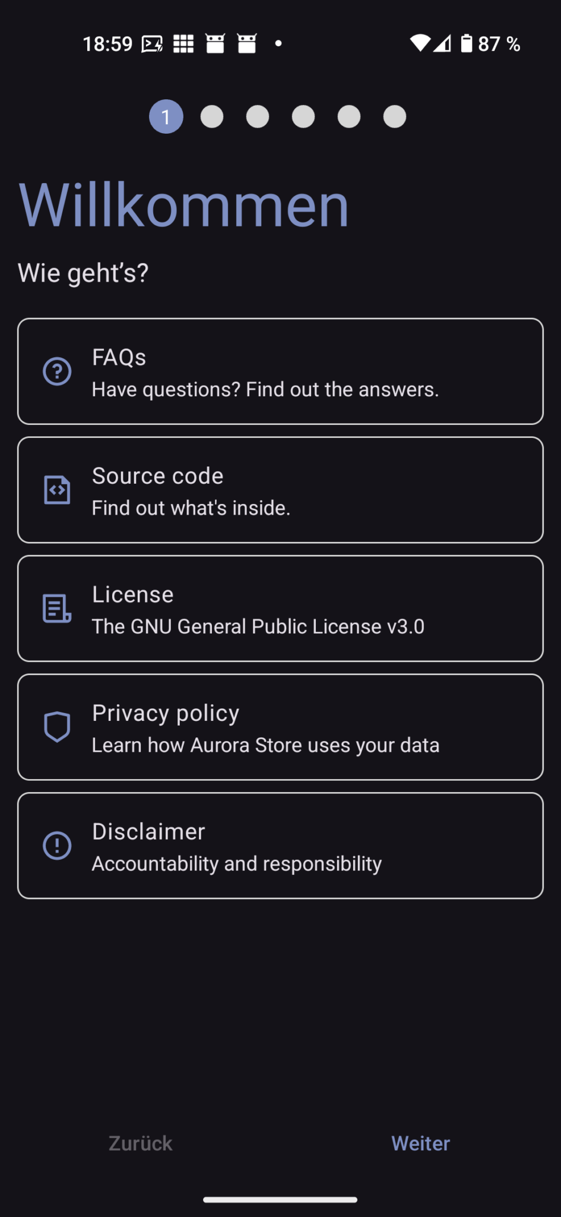Open the Source code link
561x1217 pixels.
[280, 490]
